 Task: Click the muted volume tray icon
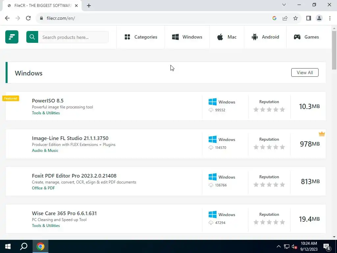tap(294, 246)
